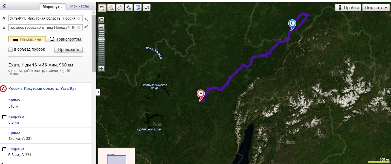The height and width of the screenshot is (164, 391).
Task: Choose the ruler distance measuring tool
Action: coord(120,8)
